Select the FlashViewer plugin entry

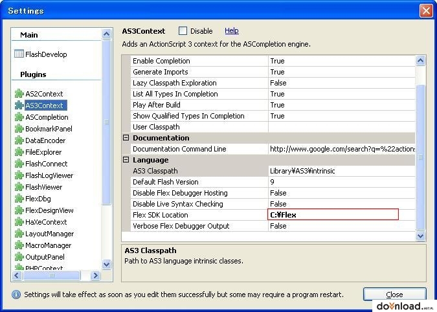44,187
